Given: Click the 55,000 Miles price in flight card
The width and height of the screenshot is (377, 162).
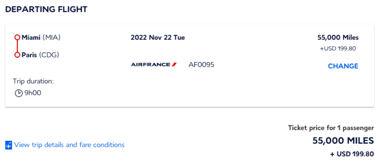Looking at the screenshot, I should [x=338, y=38].
